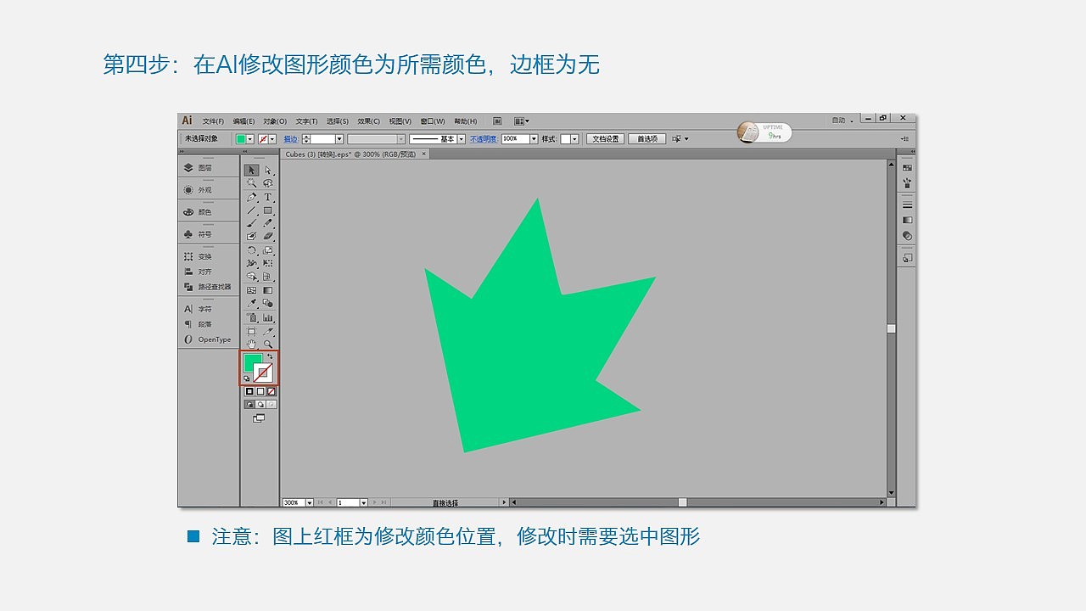Open the 文字(T) menu
The height and width of the screenshot is (611, 1086).
tap(306, 121)
